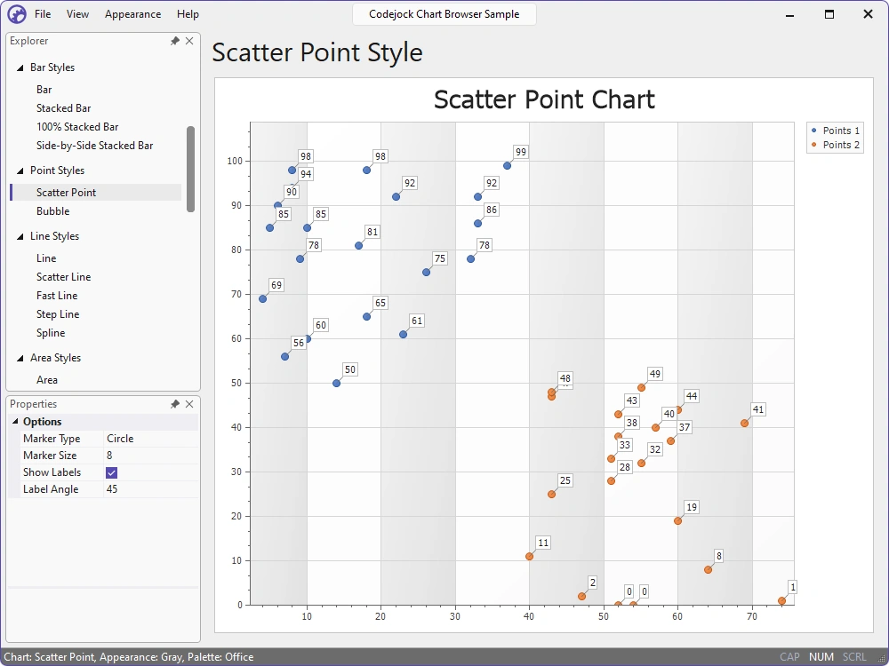Click the Scatter Point Chart title
This screenshot has width=889, height=666.
544,99
